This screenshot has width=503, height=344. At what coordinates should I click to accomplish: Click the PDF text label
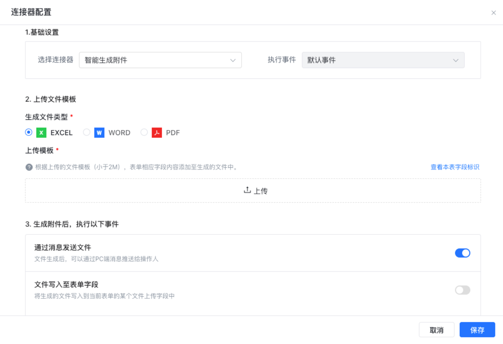point(173,133)
